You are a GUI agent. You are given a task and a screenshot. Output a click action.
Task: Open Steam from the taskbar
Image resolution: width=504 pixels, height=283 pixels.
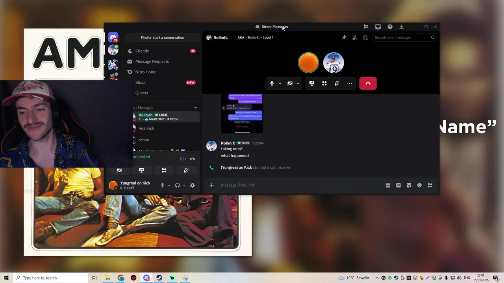(159, 278)
